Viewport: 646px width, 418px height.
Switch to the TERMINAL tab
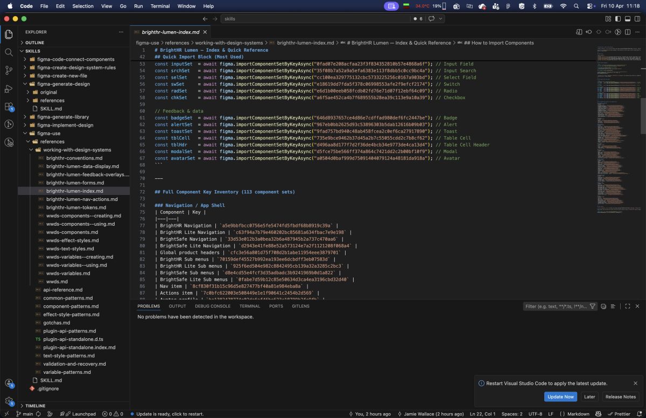[x=250, y=306]
